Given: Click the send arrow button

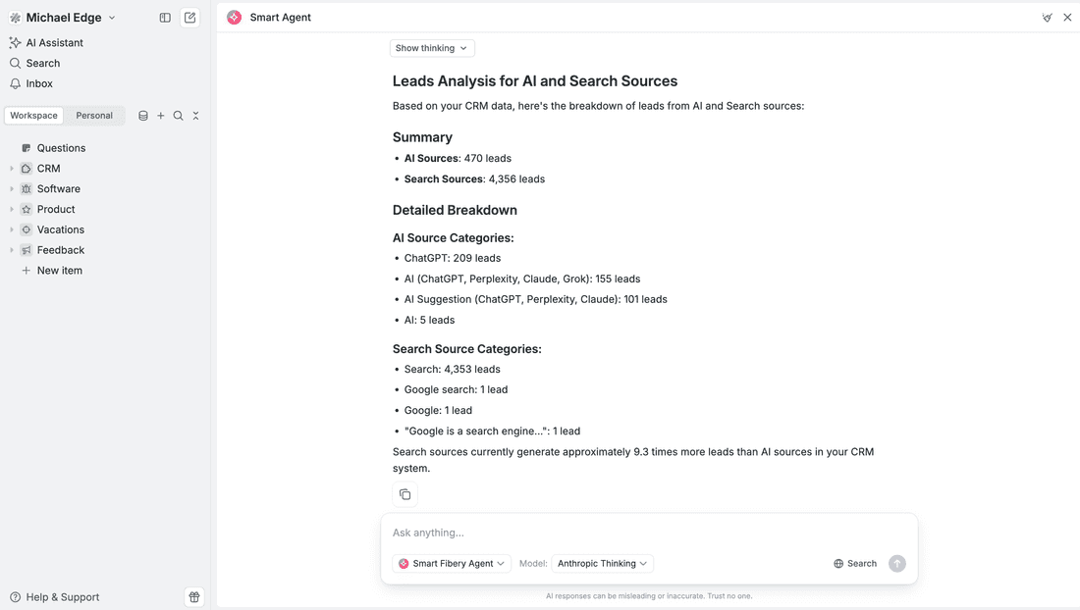Looking at the screenshot, I should 896,564.
